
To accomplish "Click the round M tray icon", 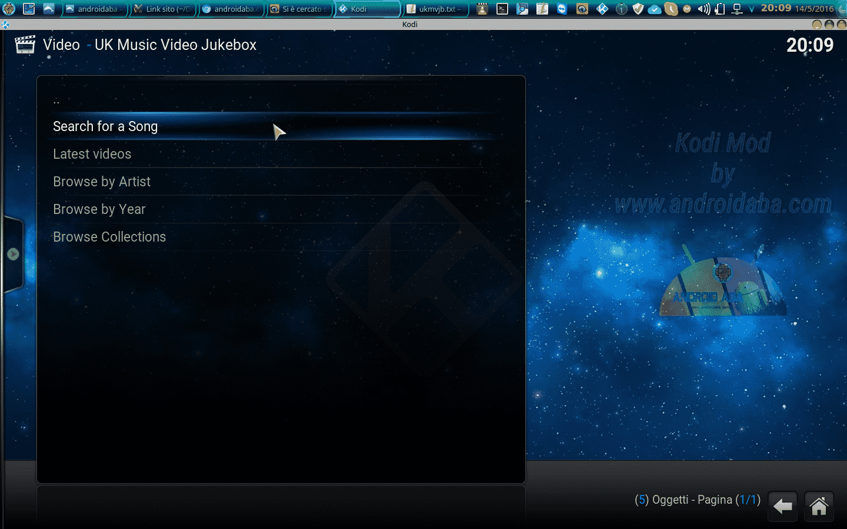I will click(687, 9).
